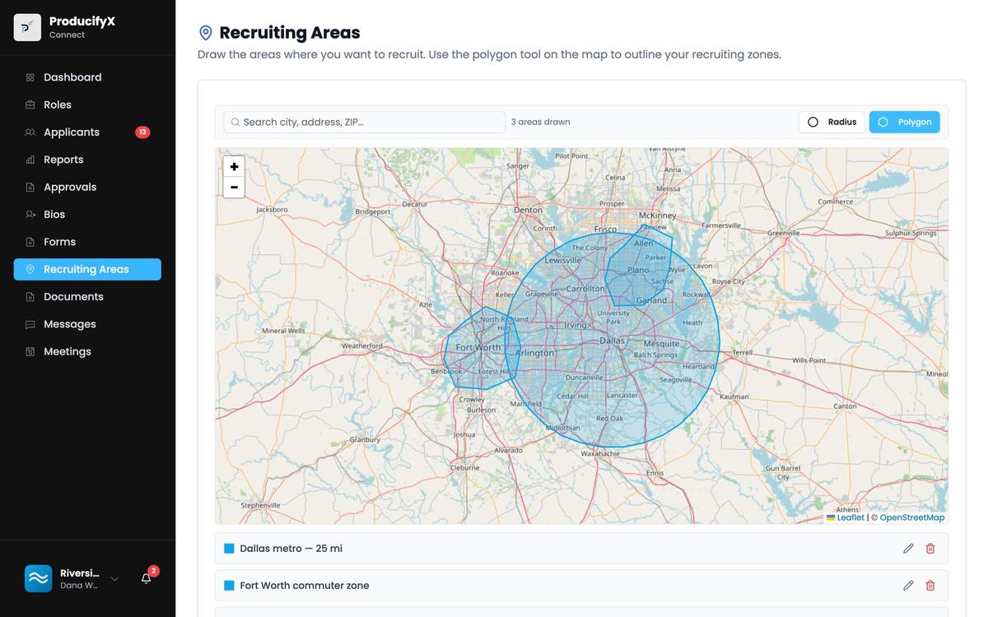This screenshot has width=988, height=617.
Task: Click the Documents icon in sidebar
Action: coord(30,296)
